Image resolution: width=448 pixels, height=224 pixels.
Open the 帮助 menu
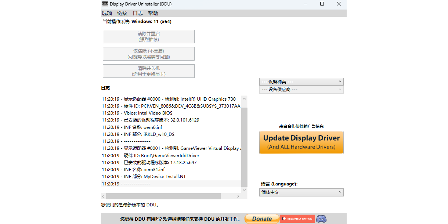153,13
